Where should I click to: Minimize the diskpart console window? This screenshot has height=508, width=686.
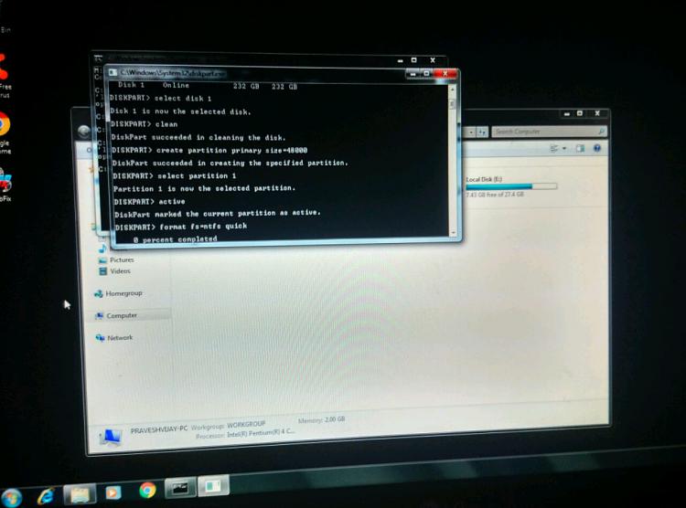click(413, 74)
